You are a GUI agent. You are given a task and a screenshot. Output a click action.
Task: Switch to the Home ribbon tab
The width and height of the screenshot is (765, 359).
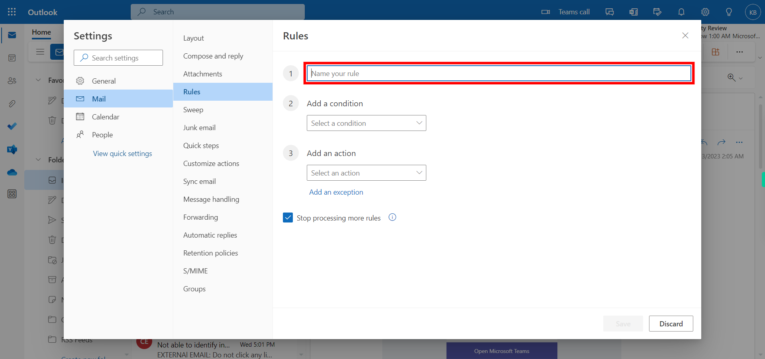coord(41,32)
